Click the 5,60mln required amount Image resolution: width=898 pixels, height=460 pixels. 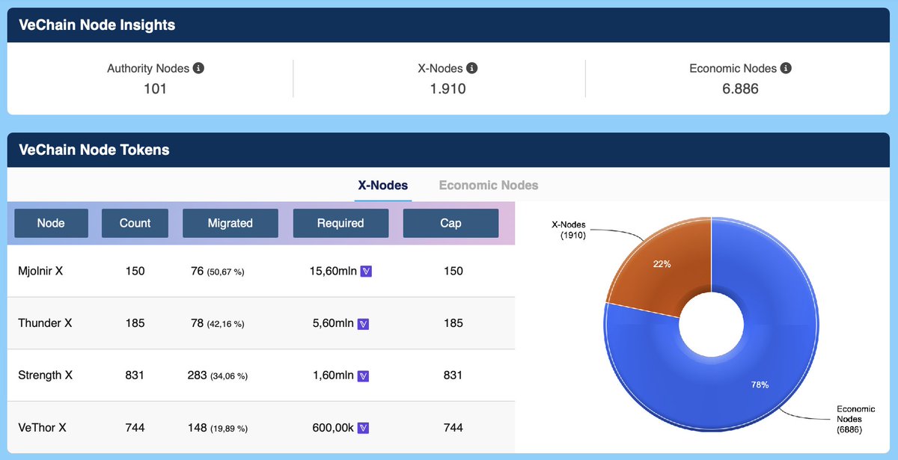tap(332, 323)
